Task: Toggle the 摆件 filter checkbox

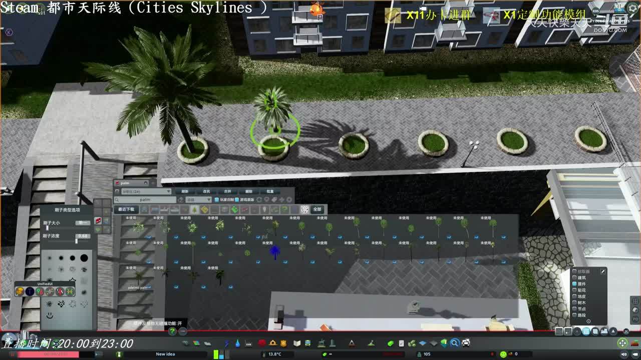Action: tap(574, 284)
